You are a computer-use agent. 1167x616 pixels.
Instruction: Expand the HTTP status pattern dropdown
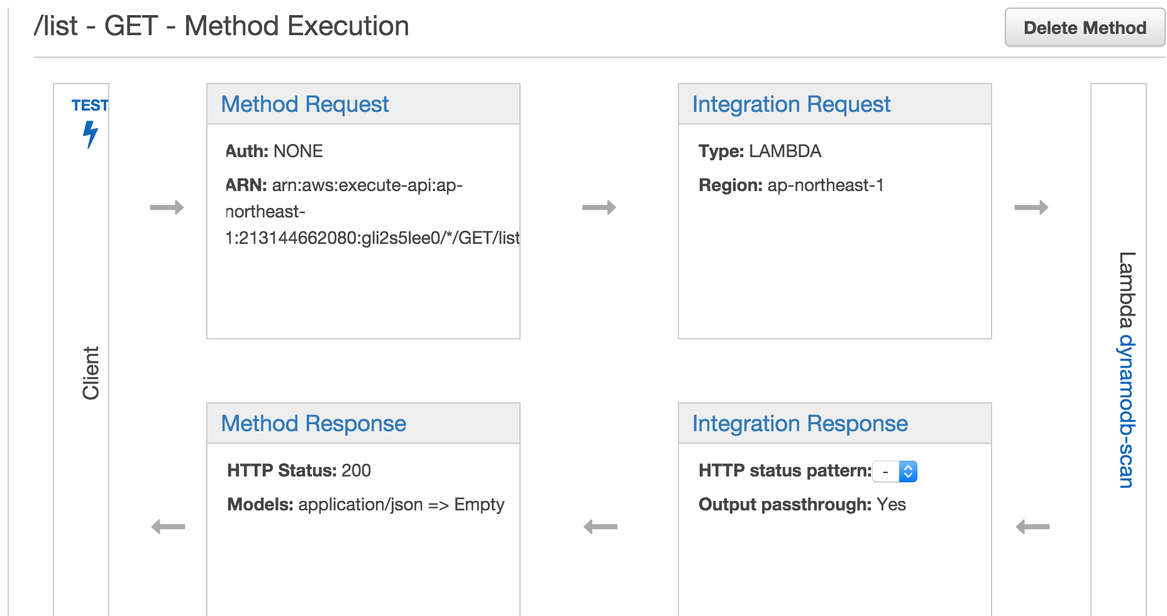895,471
